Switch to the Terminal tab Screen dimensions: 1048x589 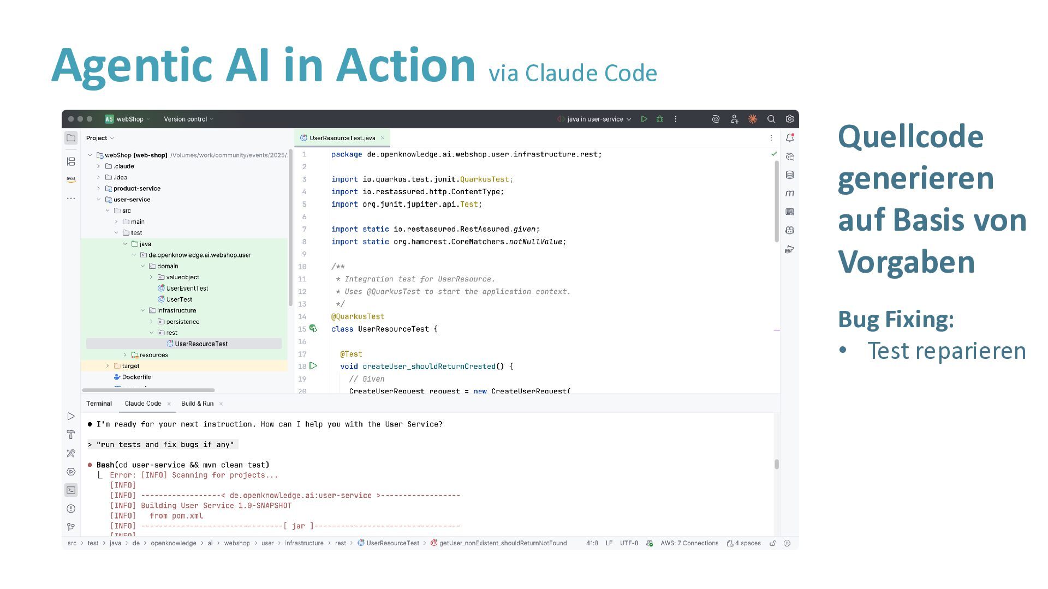(x=99, y=404)
